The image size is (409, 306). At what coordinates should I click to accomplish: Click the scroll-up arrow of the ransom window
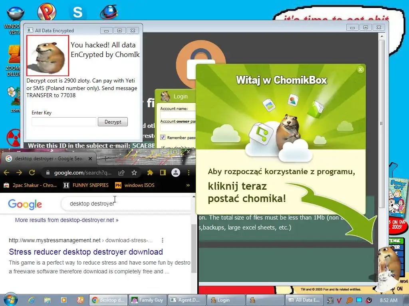tap(381, 36)
